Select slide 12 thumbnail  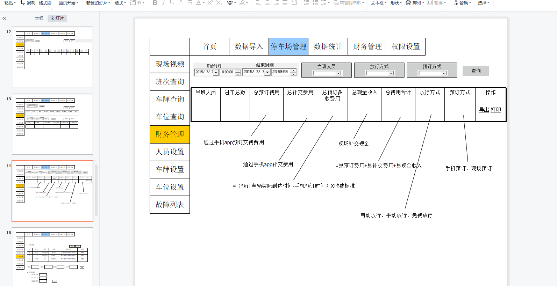(52, 57)
